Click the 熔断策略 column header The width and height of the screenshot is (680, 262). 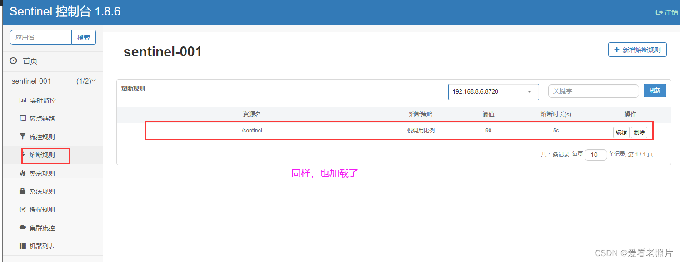421,115
